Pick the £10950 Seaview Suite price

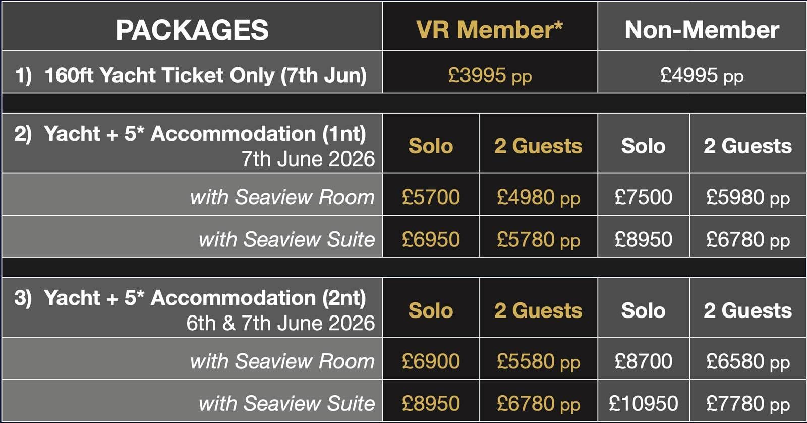click(x=643, y=403)
